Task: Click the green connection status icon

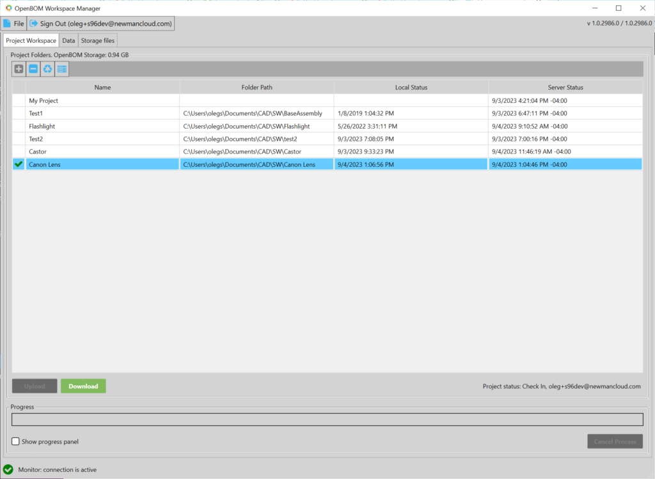Action: tap(8, 469)
